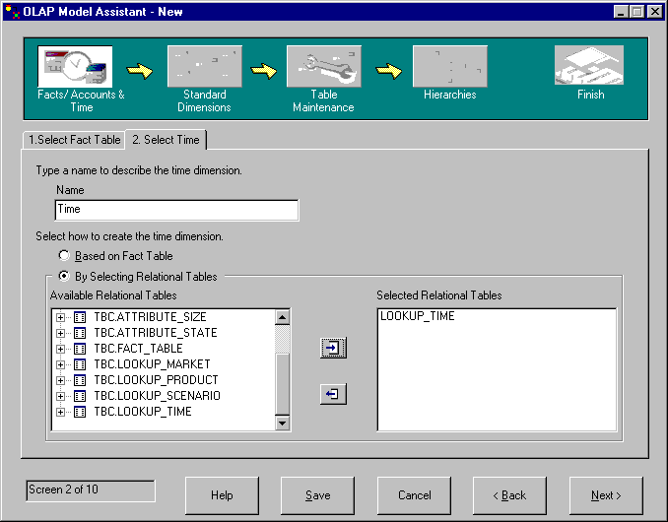The height and width of the screenshot is (522, 668).
Task: Click the remove-table left arrow button
Action: click(333, 394)
